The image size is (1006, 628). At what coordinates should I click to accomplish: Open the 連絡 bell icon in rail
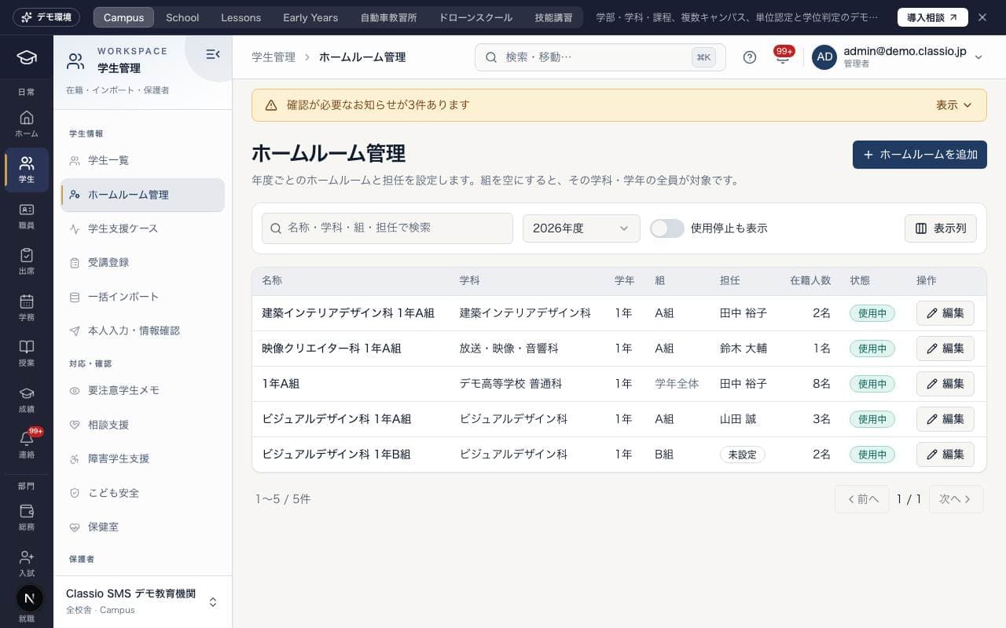pyautogui.click(x=27, y=445)
